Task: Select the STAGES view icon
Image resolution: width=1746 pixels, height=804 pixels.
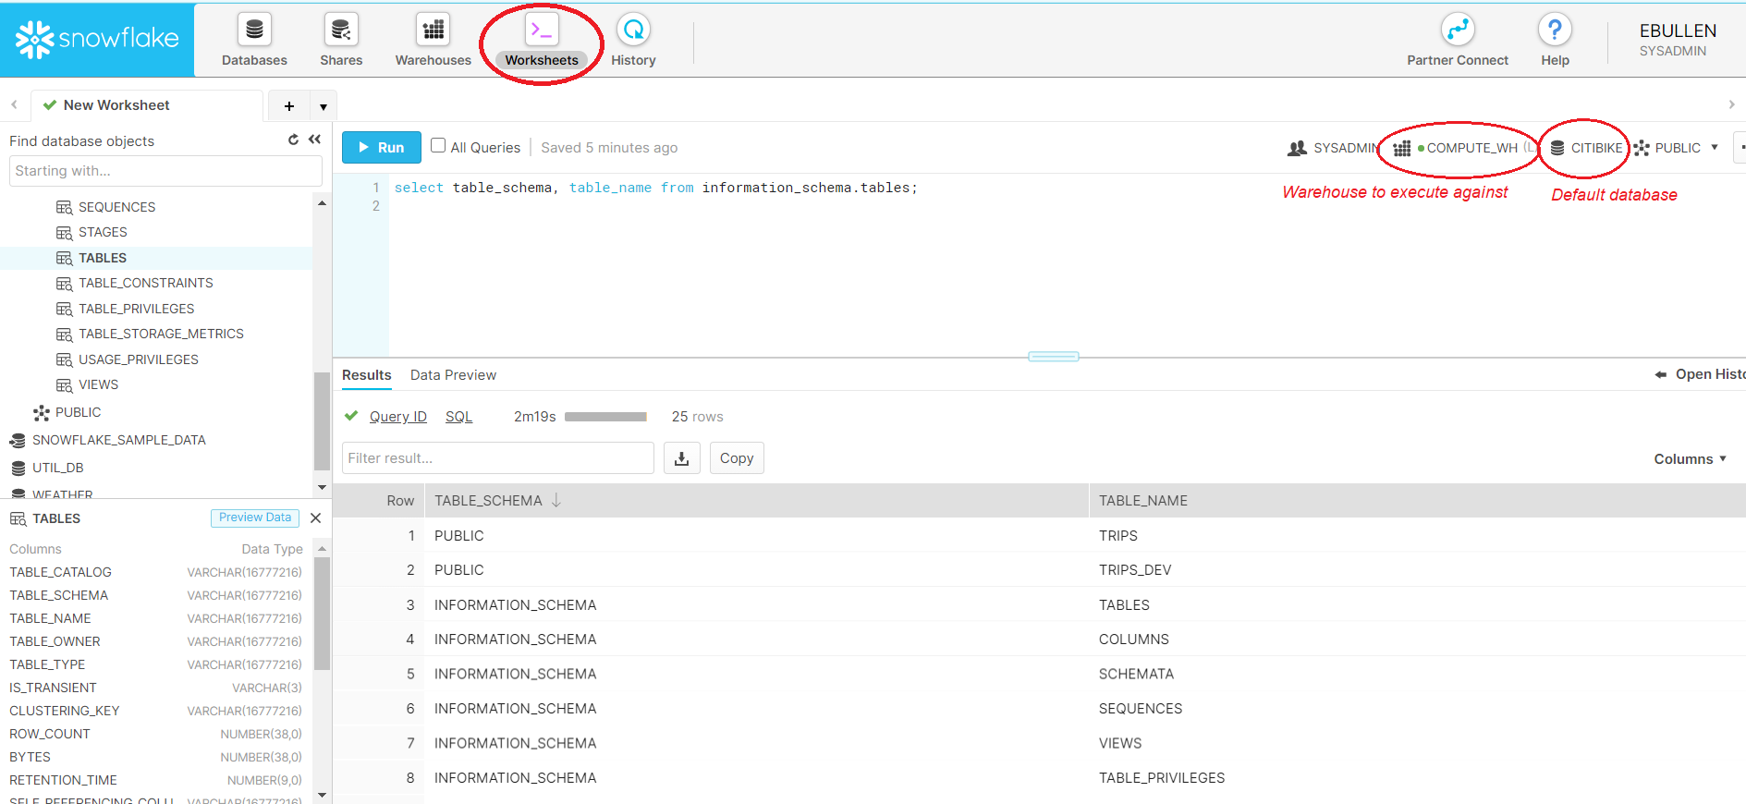Action: tap(64, 233)
